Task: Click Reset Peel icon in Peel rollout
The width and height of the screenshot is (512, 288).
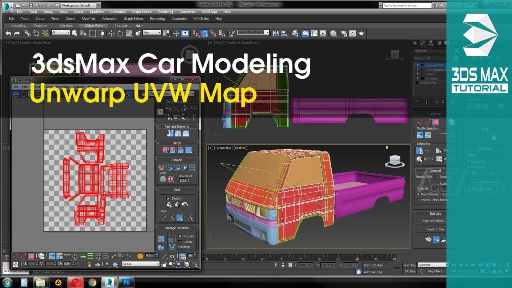Action: (185, 205)
